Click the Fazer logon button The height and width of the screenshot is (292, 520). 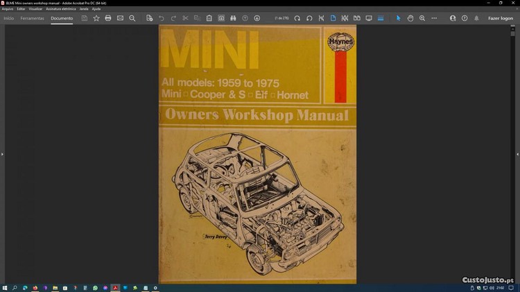click(x=501, y=18)
